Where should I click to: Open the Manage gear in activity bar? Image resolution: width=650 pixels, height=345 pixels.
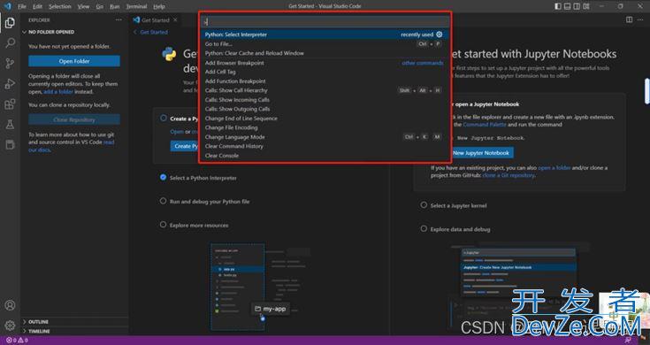tap(10, 326)
